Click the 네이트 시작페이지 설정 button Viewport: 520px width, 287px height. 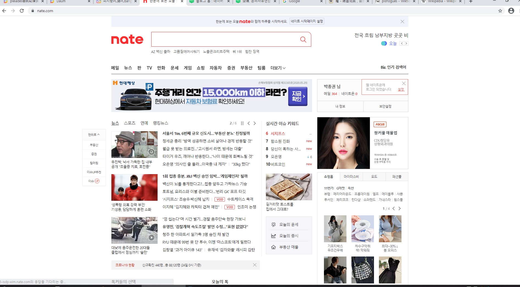[x=307, y=21]
